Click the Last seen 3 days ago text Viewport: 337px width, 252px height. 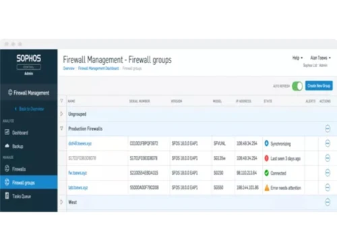285,159
